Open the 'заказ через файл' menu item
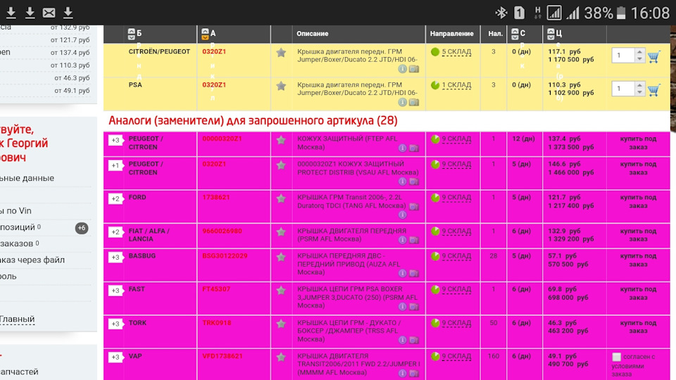The image size is (676, 380). [x=32, y=260]
